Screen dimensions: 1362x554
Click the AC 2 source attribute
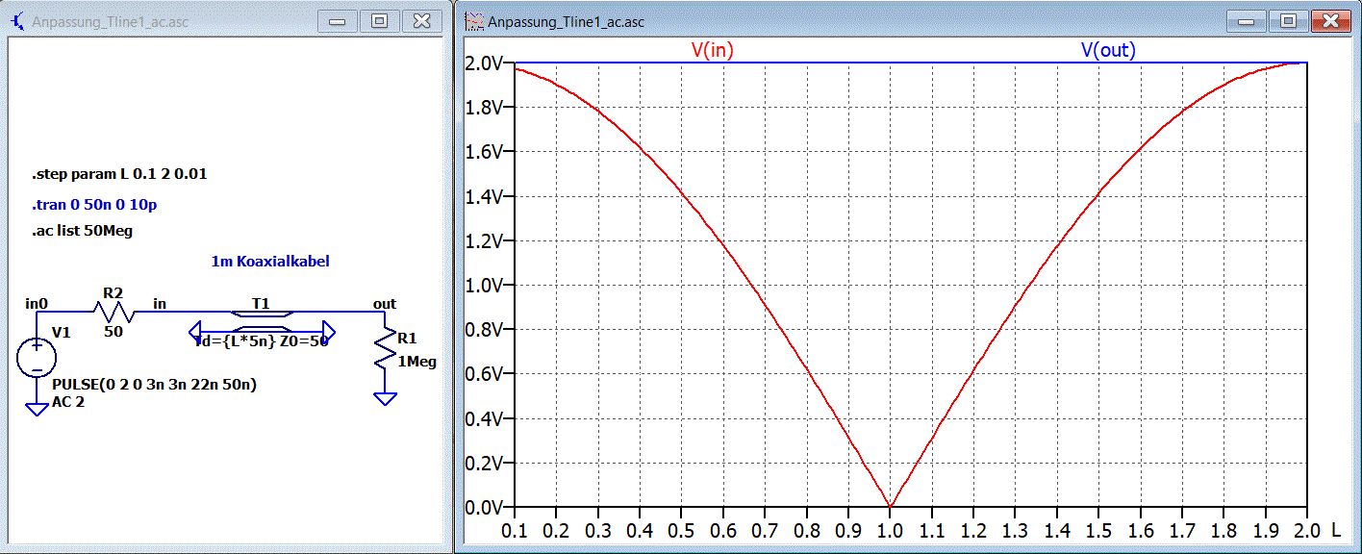click(x=68, y=401)
